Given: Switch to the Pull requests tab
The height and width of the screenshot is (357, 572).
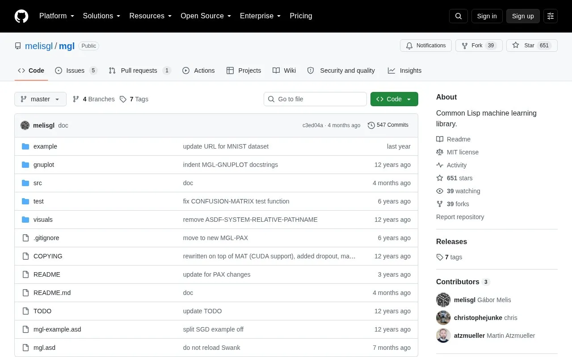Looking at the screenshot, I should point(139,71).
